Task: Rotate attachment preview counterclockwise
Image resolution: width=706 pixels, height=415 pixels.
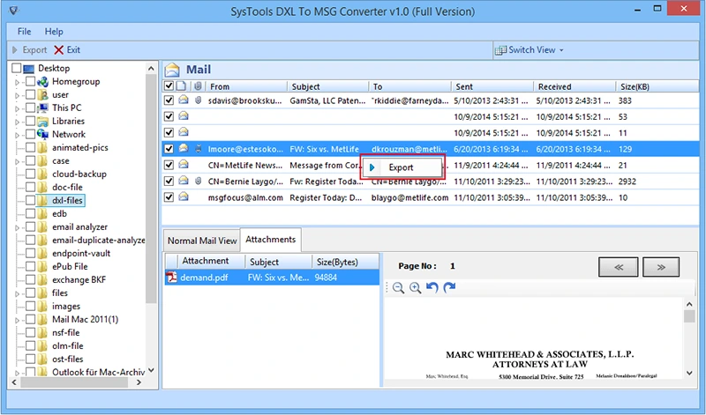Action: pos(432,287)
